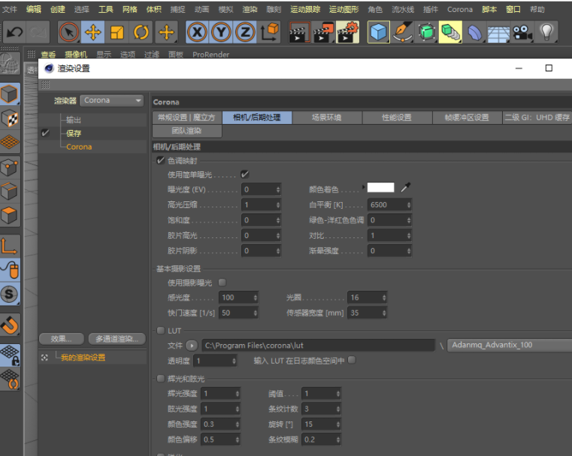This screenshot has height=456, width=572.
Task: Select the Live Selection tool
Action: pyautogui.click(x=69, y=32)
